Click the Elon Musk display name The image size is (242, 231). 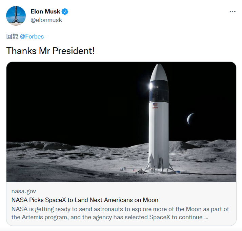[x=45, y=11]
